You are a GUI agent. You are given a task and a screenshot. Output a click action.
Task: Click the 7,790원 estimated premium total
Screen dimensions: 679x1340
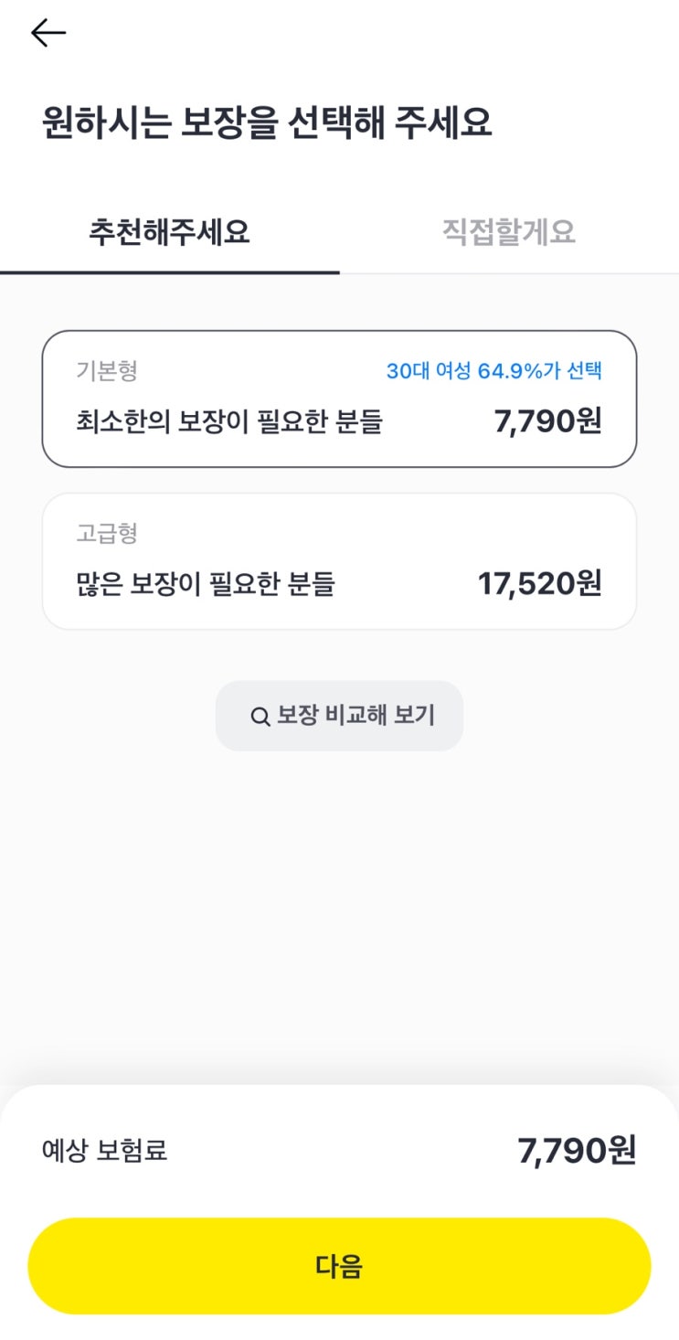click(576, 1150)
